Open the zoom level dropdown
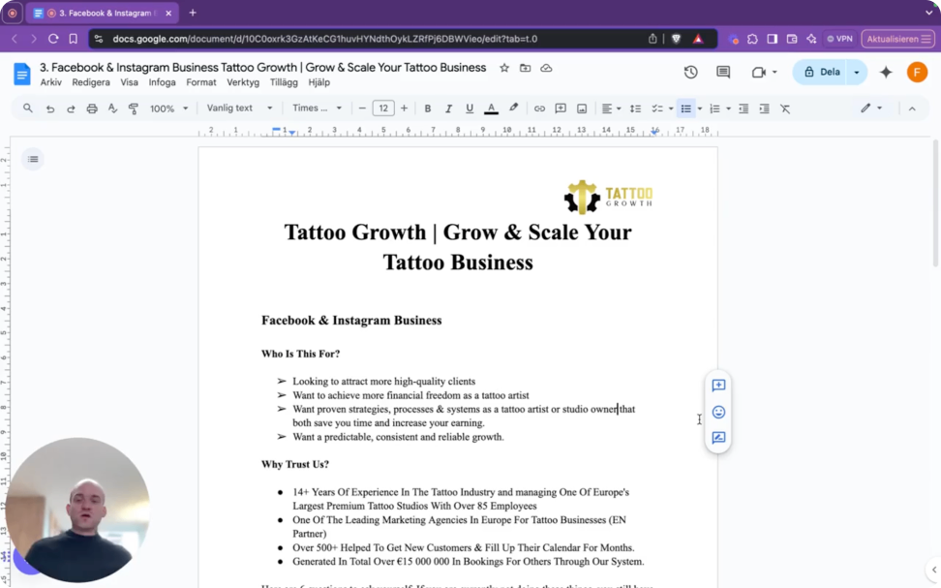 pyautogui.click(x=168, y=108)
